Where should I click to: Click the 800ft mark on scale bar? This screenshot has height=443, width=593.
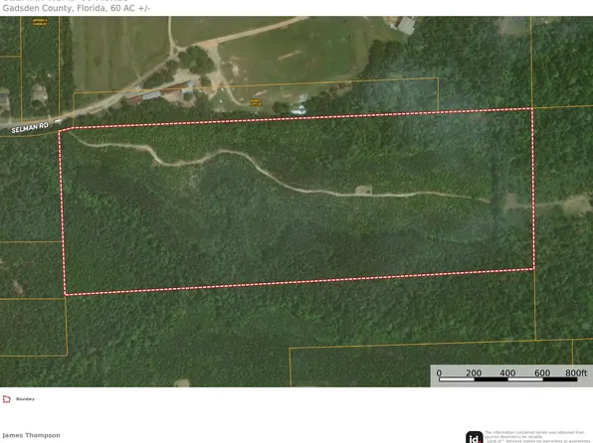576,372
